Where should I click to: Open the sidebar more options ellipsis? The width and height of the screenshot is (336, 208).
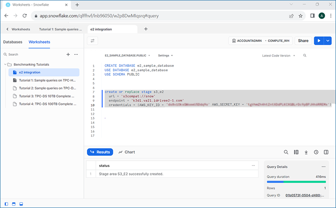click(76, 54)
